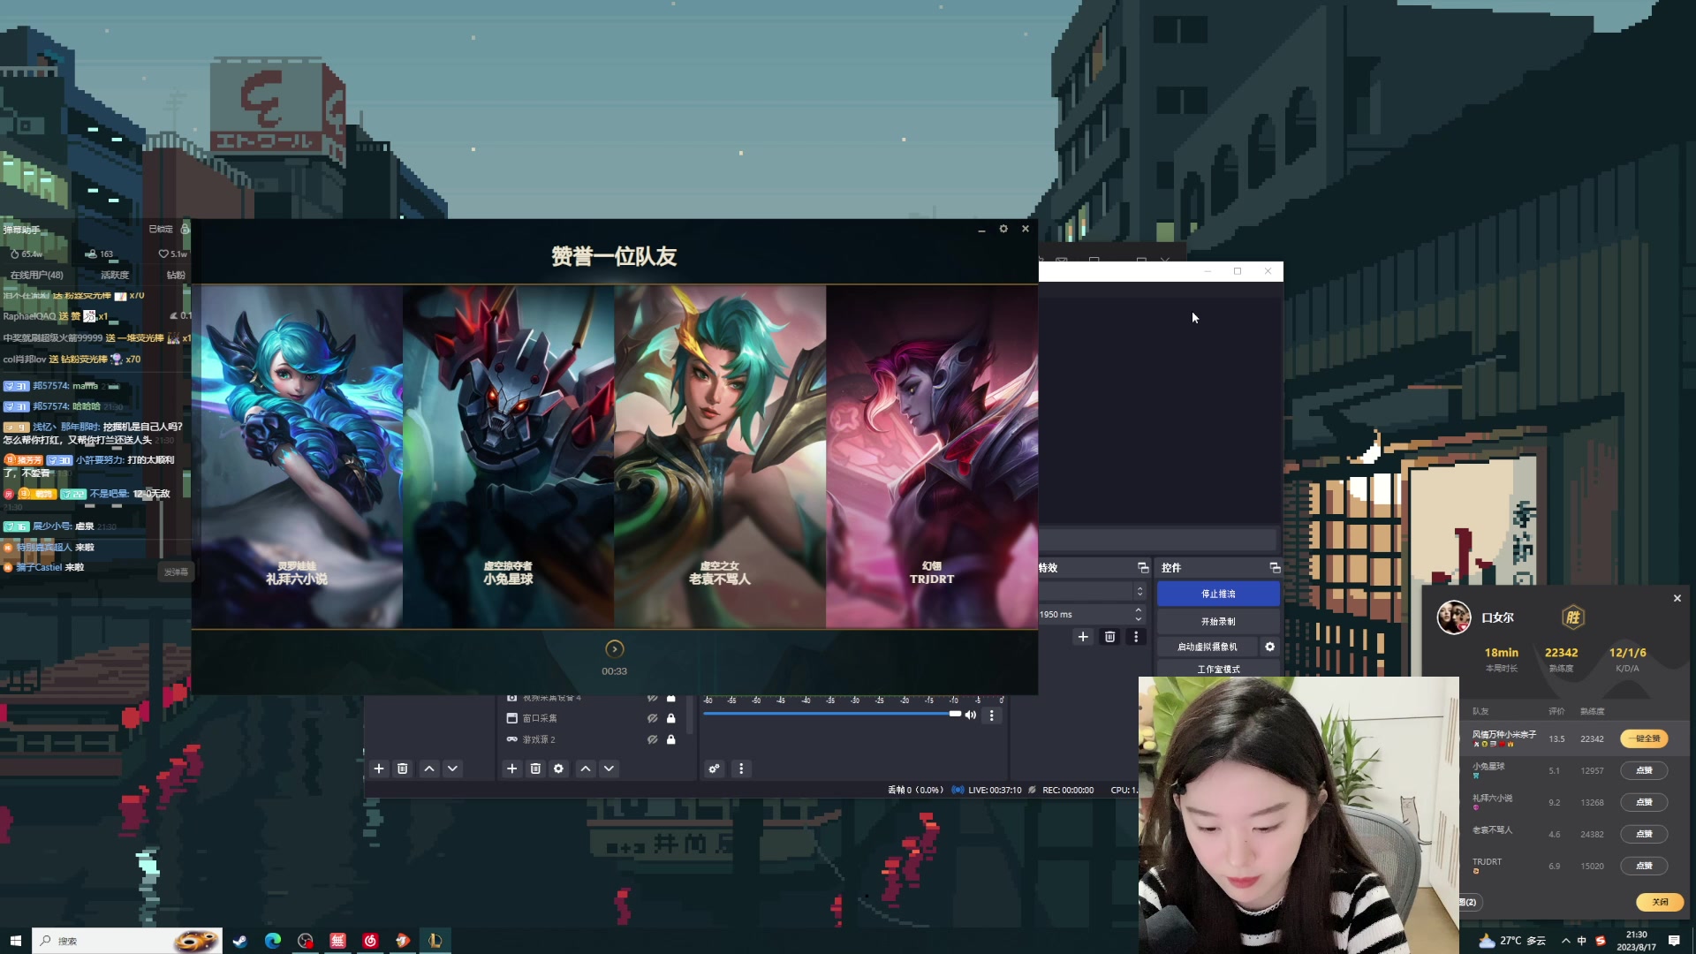Open mixer panel three-dot menu at bottom

click(x=741, y=768)
